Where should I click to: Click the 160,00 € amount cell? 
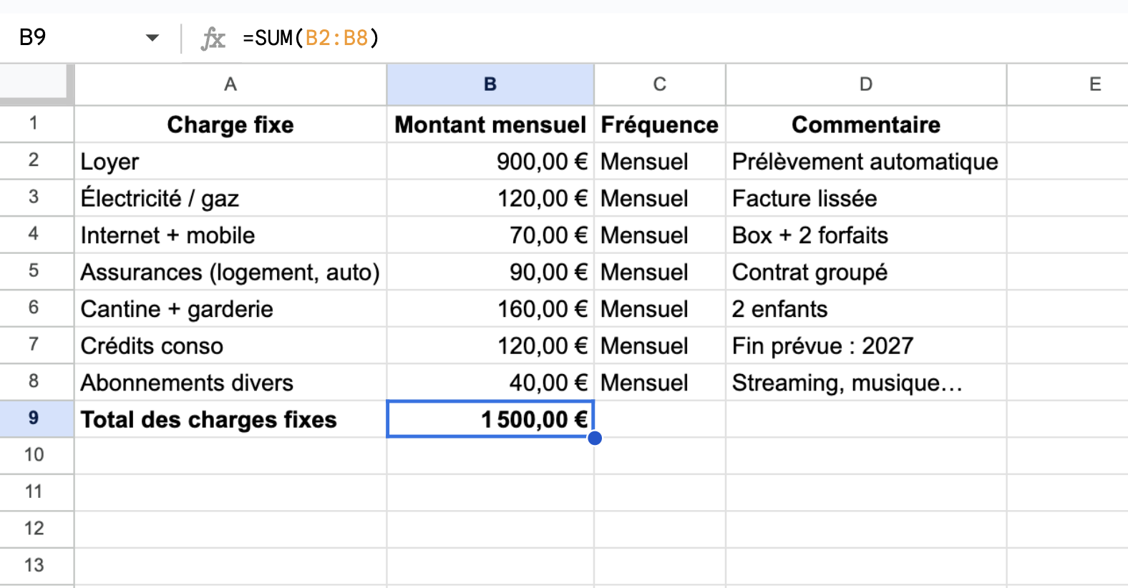(x=490, y=308)
